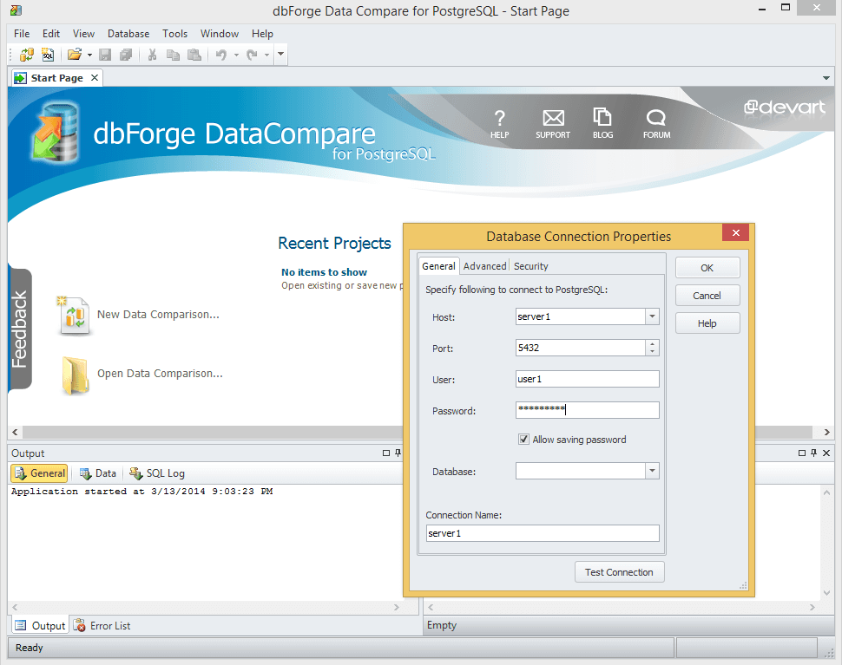Increase the Port value with up arrow
Screen dimensions: 842x665
pyautogui.click(x=652, y=343)
